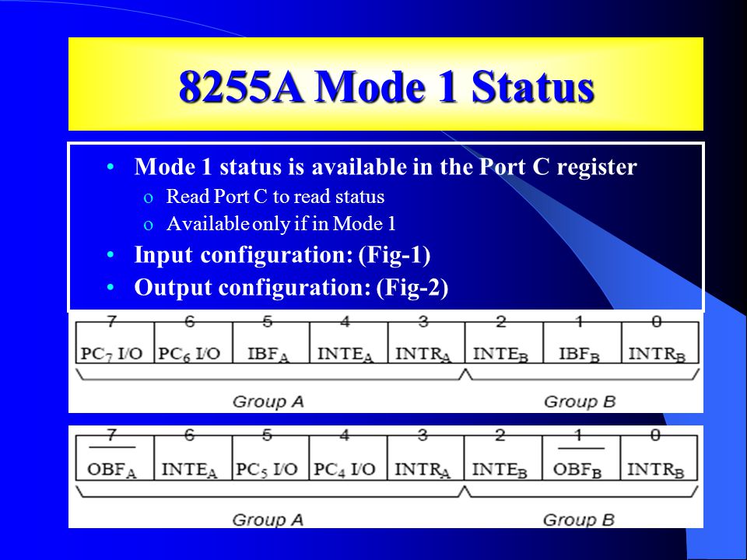Select the line "Mode 1 status is available in the Port C register"
This screenshot has height=560, width=747.
[x=385, y=166]
